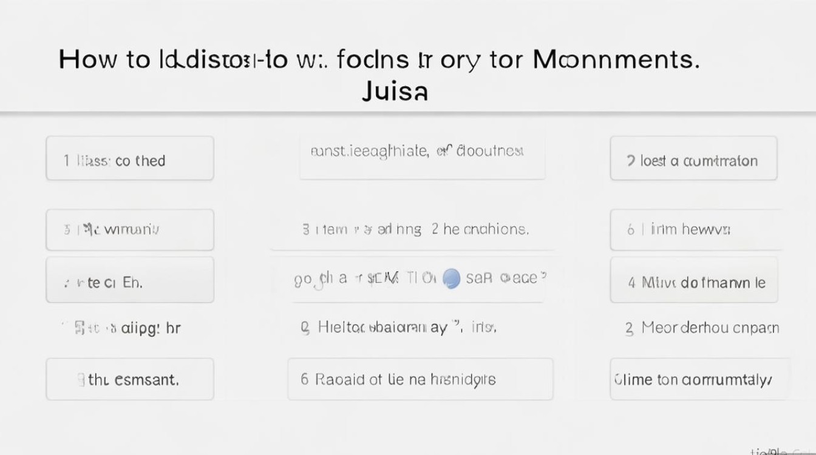Select the "1 liass: co thed" box

129,158
